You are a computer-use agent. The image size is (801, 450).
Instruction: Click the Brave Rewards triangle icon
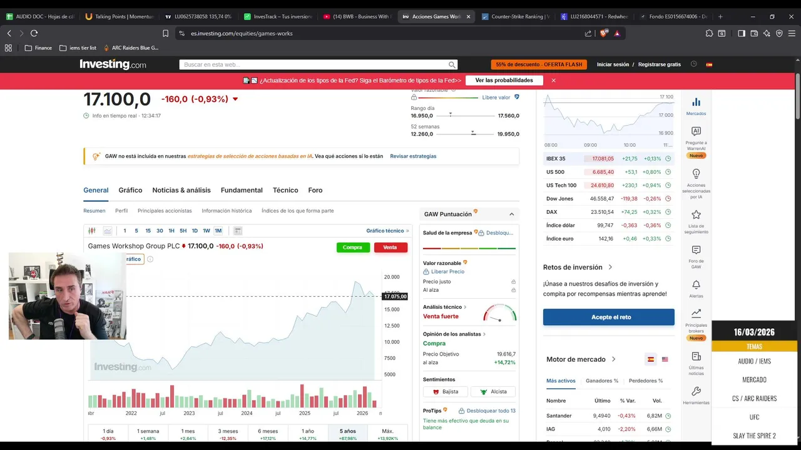point(617,33)
